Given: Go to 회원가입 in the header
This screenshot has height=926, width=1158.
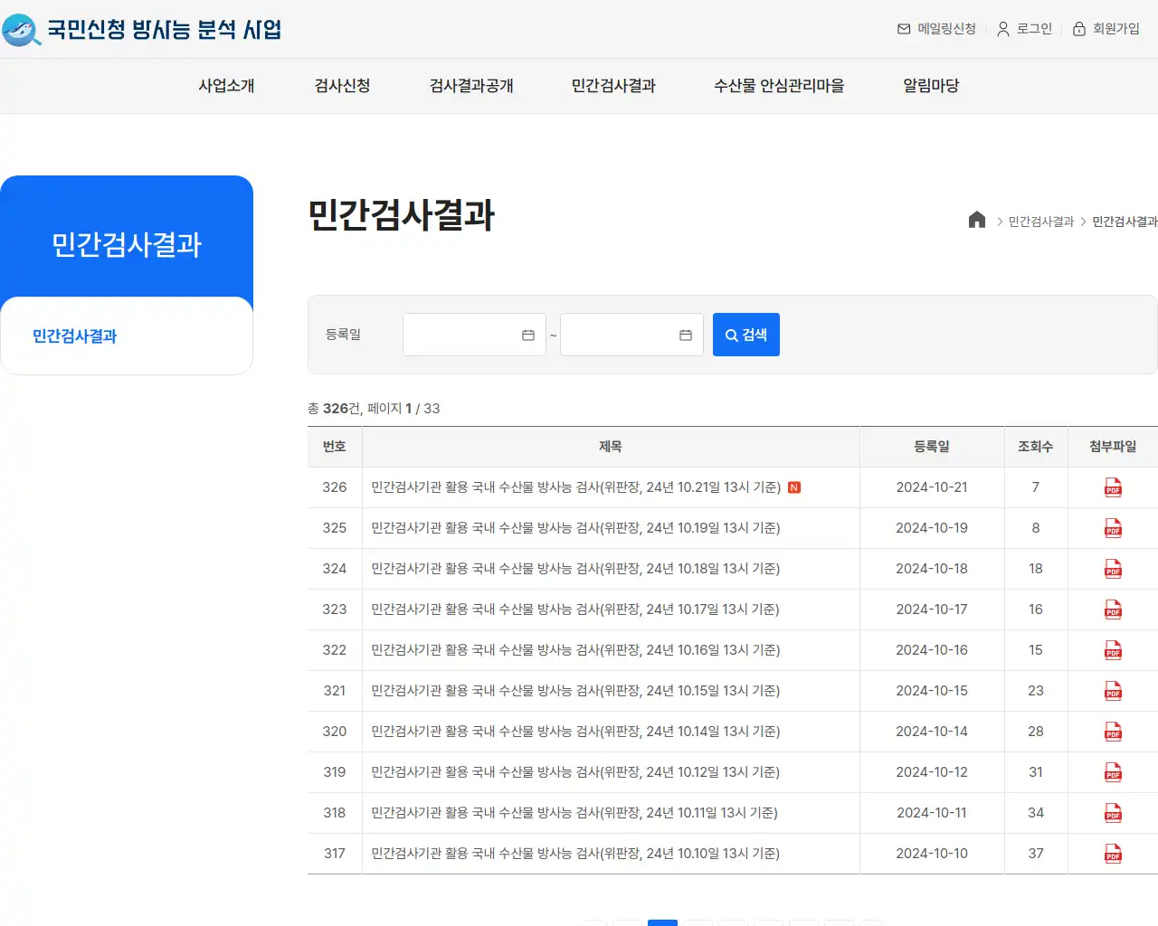Looking at the screenshot, I should click(1106, 29).
